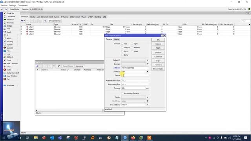
Task: Confirm RADIUS server with OK
Action: [x=158, y=40]
